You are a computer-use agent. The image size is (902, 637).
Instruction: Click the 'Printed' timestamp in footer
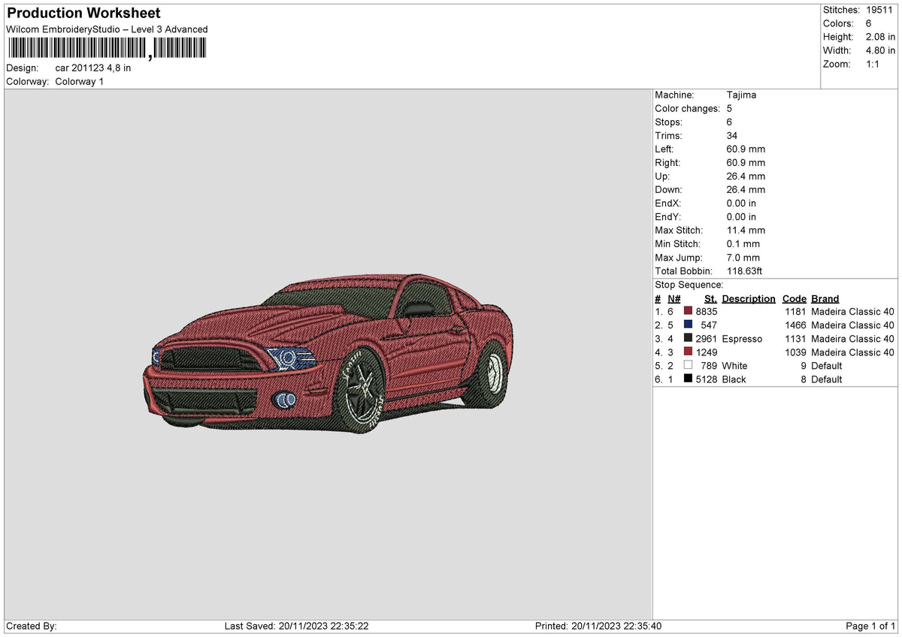tap(598, 626)
